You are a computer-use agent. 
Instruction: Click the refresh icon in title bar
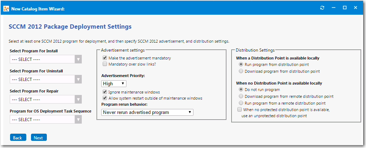tap(322, 8)
